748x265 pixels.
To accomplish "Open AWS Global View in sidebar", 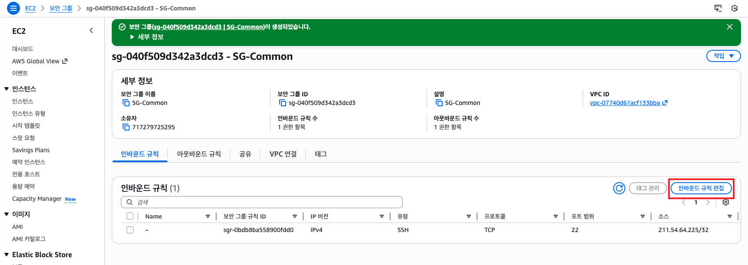I will pos(36,61).
